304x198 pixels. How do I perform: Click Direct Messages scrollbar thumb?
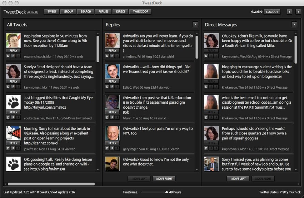coord(296,50)
